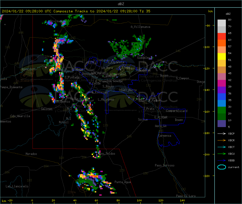Click the J_Prats map label
This screenshot has height=204, width=242.
[x=149, y=109]
